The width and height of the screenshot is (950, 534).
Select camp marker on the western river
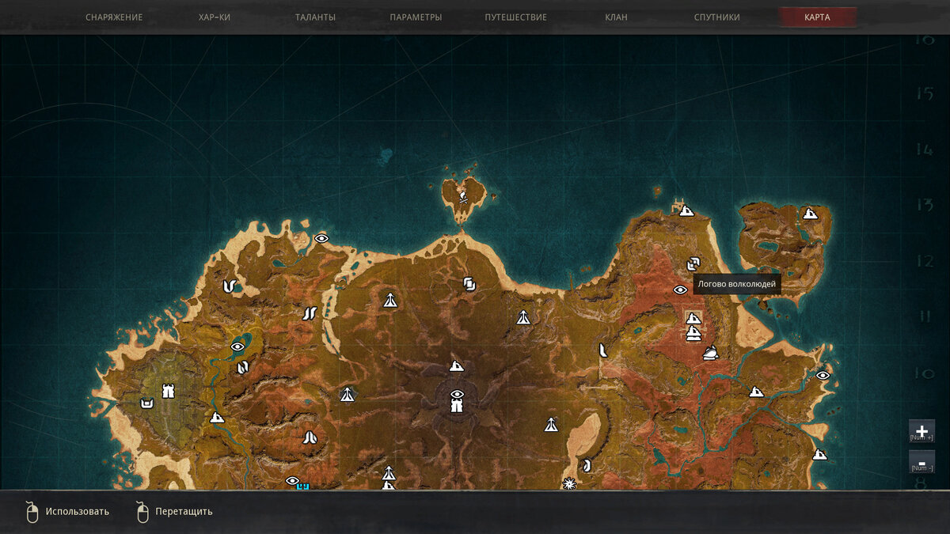[x=217, y=417]
